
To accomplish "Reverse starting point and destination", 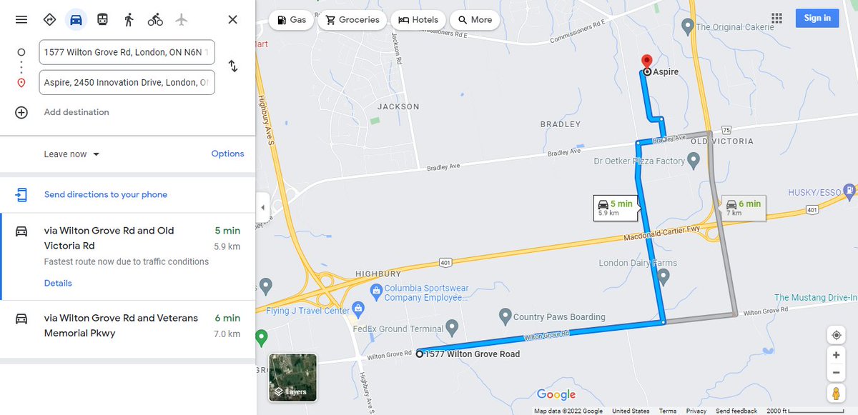I will click(233, 66).
